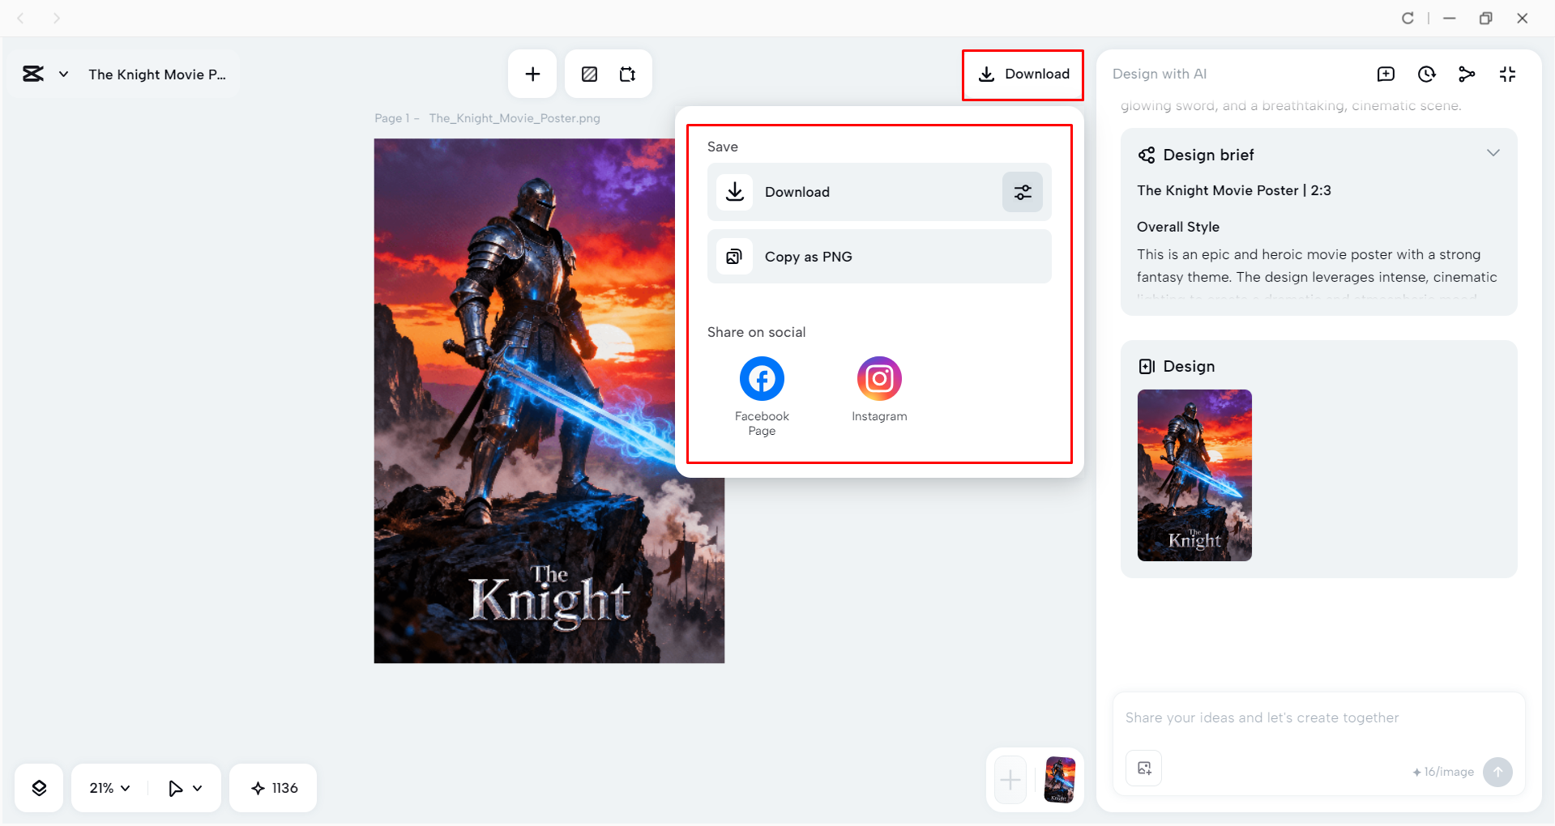Open new chat icon in AI panel
Viewport: 1555px width, 826px height.
tap(1386, 75)
